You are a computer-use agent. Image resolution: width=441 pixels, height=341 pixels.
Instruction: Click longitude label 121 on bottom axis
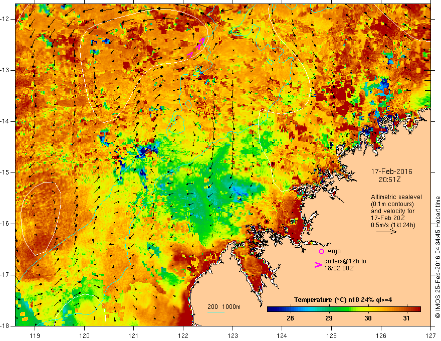134,335
